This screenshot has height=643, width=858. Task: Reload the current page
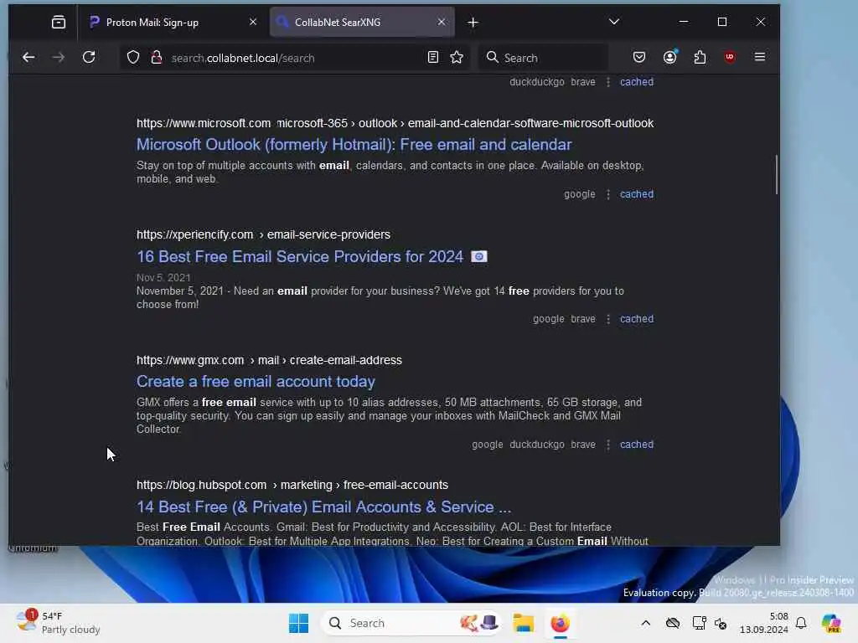(89, 58)
